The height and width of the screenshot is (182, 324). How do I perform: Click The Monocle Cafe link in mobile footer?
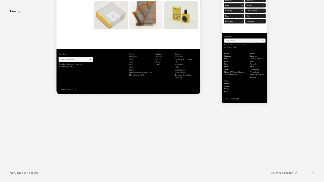tap(231, 75)
